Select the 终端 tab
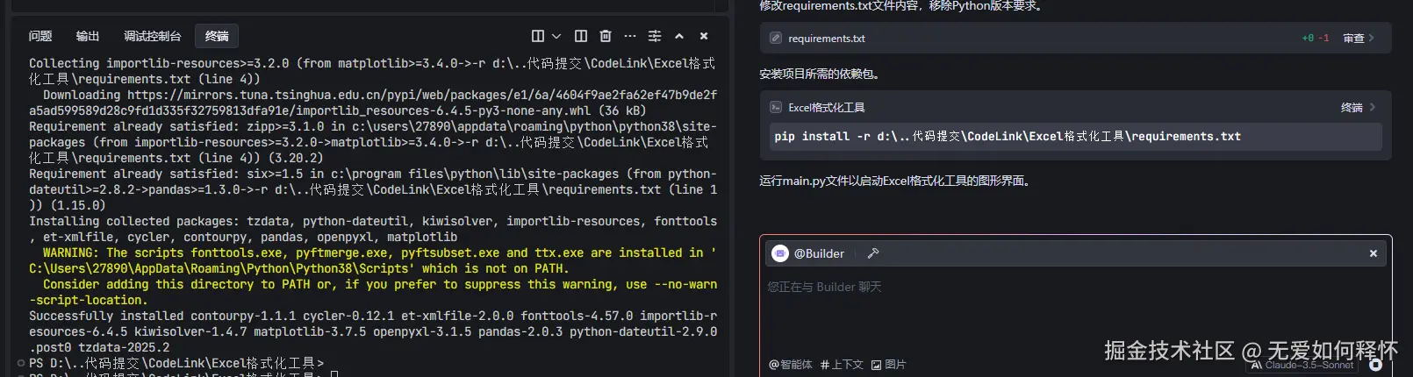 217,36
